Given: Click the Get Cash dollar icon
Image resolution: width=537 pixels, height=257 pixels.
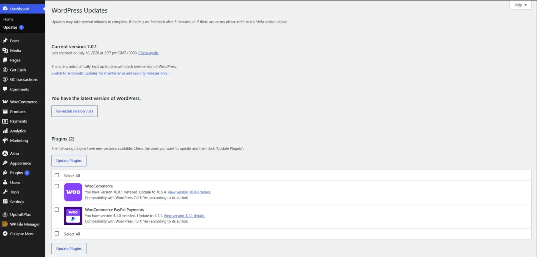Looking at the screenshot, I should pyautogui.click(x=5, y=70).
